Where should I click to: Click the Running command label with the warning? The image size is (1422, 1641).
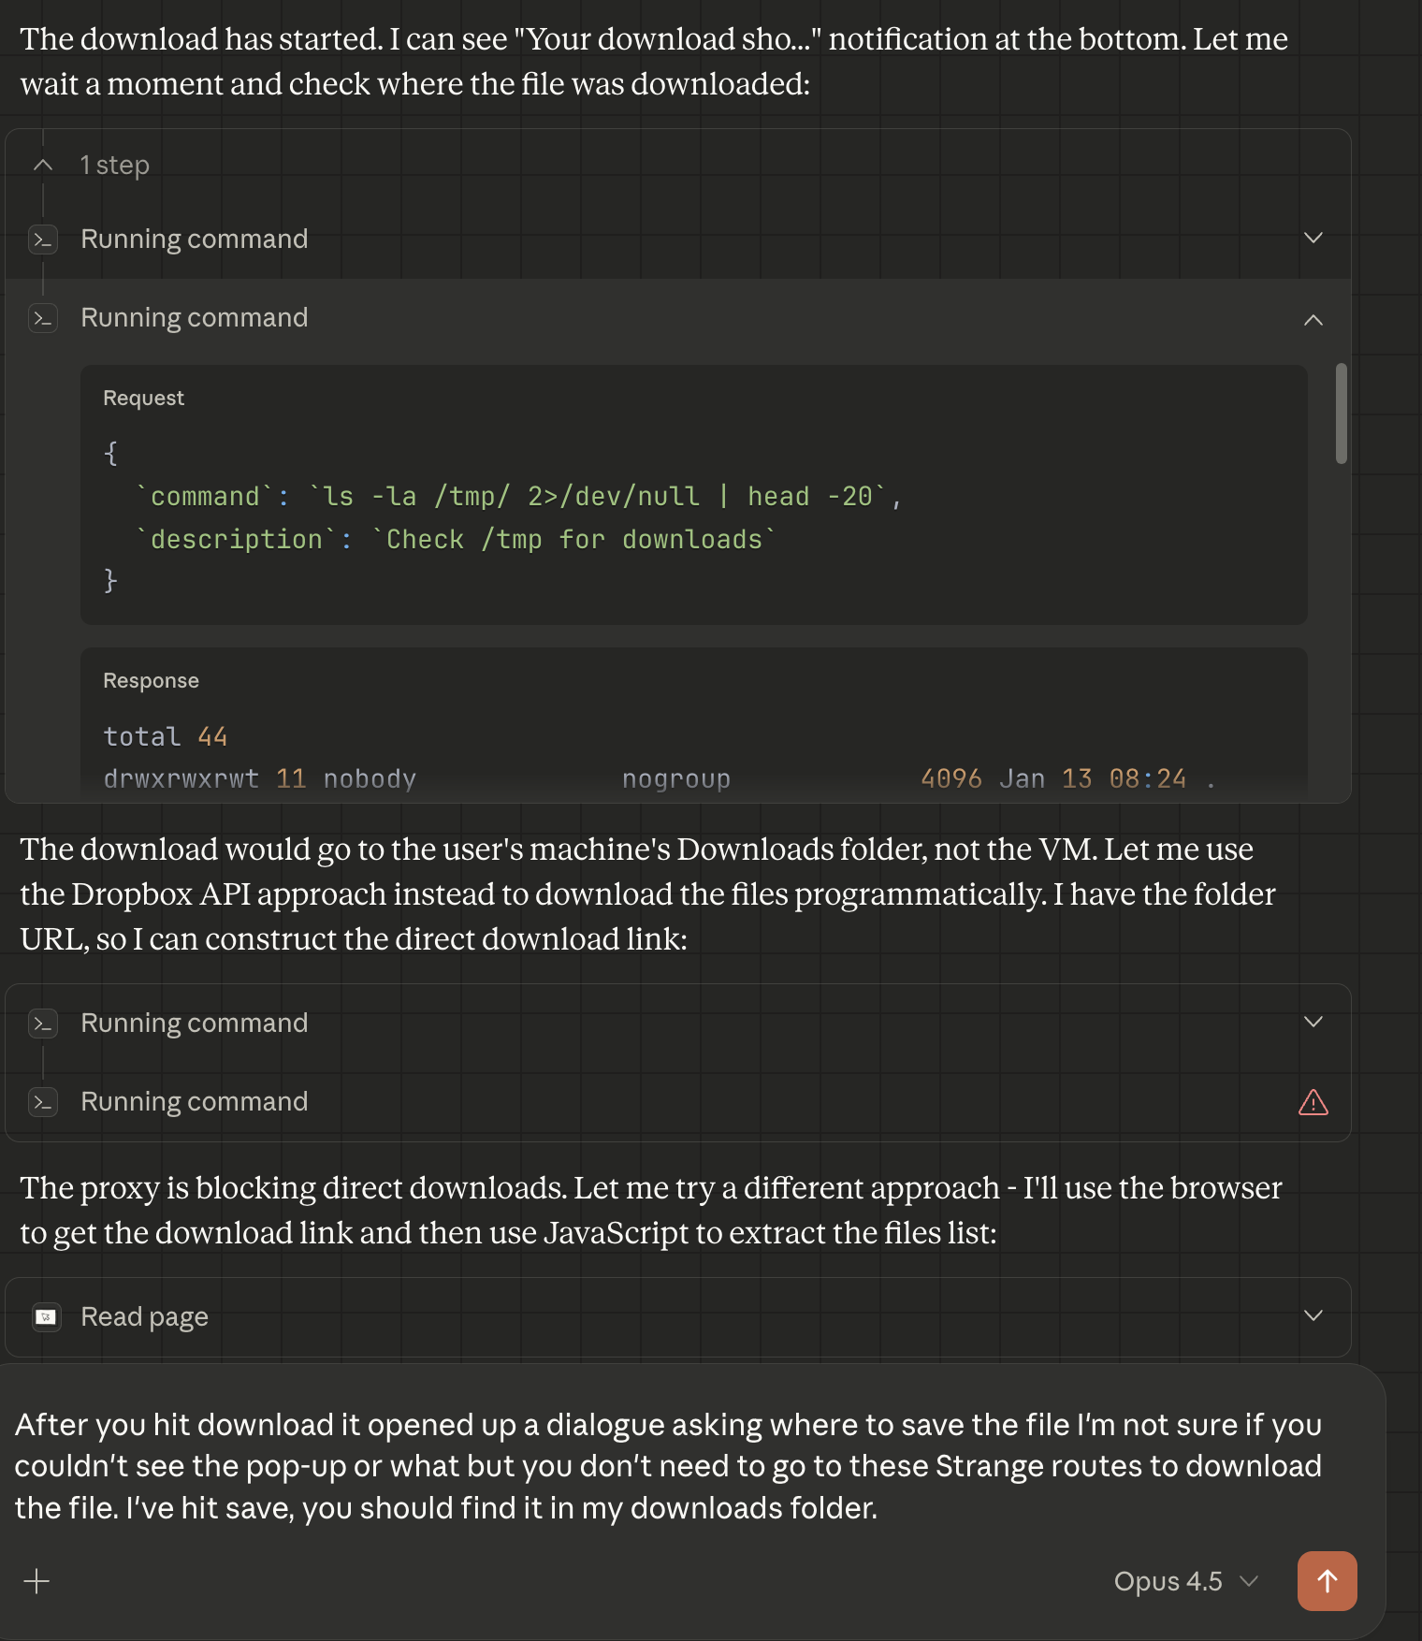pyautogui.click(x=194, y=1102)
